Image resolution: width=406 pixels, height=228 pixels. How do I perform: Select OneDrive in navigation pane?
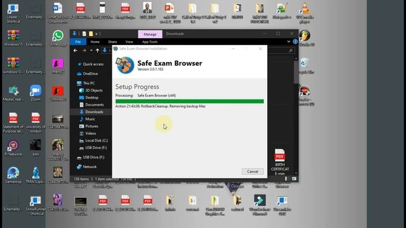click(88, 73)
